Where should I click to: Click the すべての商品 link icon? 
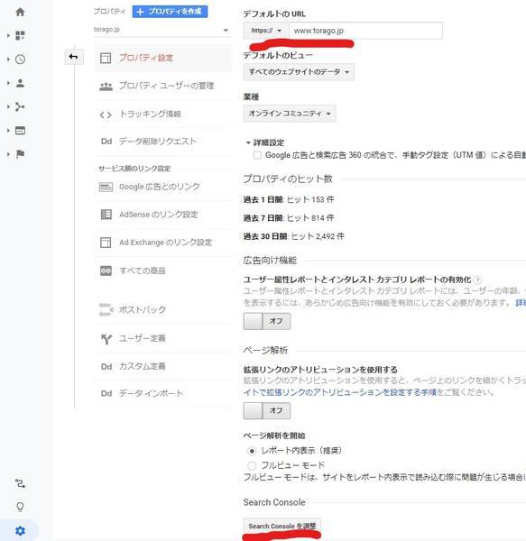point(106,270)
